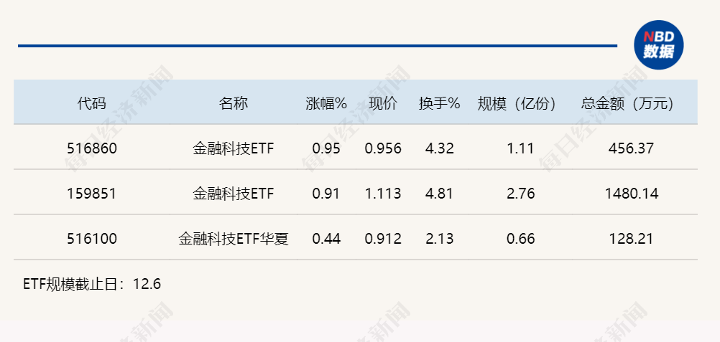Click 金融科技ETF name in 516860 row
Screen dimensions: 720x342
point(234,148)
